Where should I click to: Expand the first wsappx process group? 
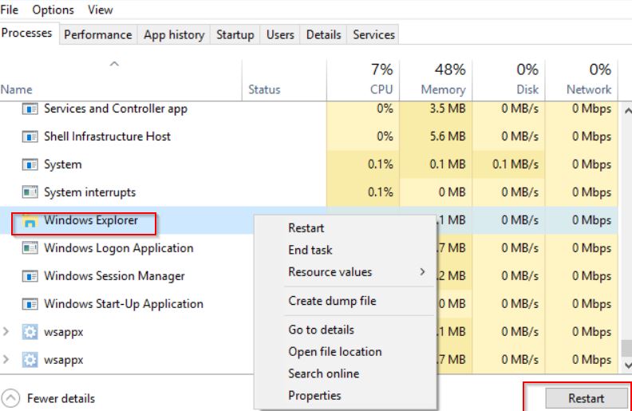6,331
